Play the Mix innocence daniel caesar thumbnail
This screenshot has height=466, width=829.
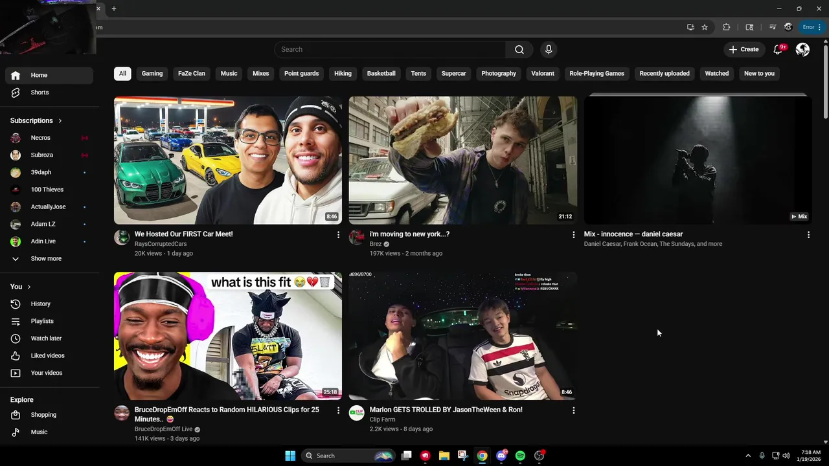point(698,161)
